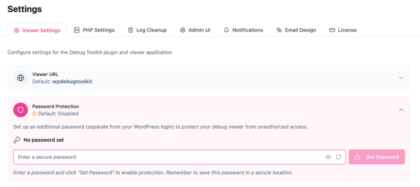Click the 'No password set' status text
The width and height of the screenshot is (420, 187).
43,140
